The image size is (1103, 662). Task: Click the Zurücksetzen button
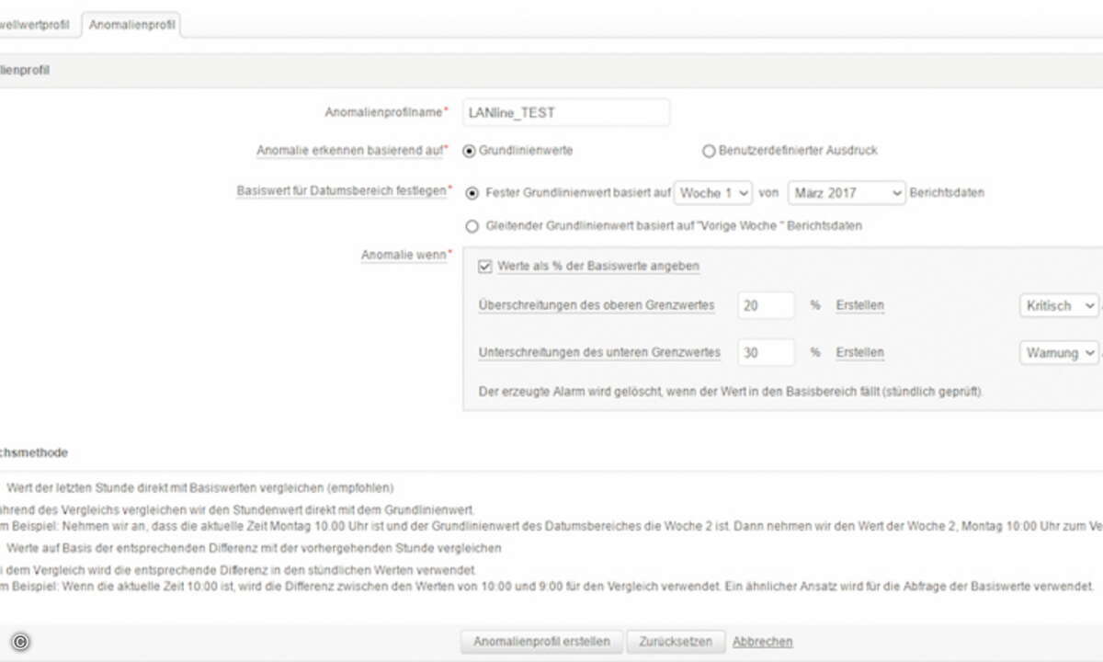pyautogui.click(x=677, y=641)
